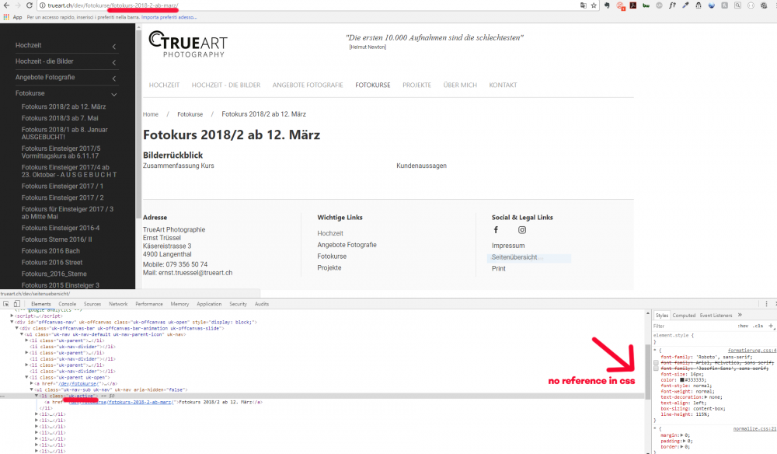
Task: Collapse the offcanvas-nav div node
Action: [12, 322]
